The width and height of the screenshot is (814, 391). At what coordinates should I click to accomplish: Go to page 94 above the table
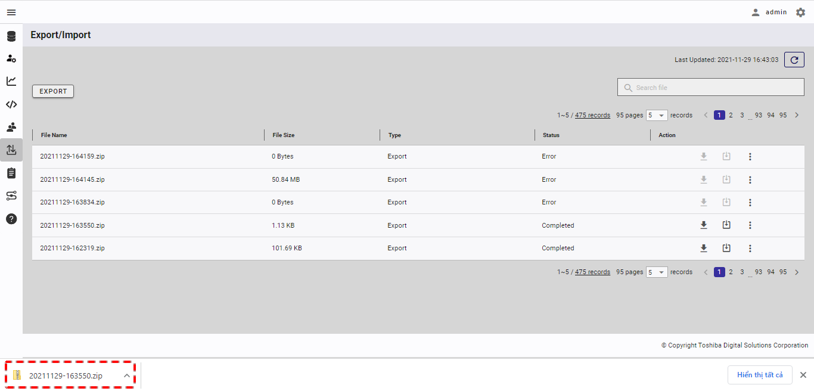click(x=771, y=115)
